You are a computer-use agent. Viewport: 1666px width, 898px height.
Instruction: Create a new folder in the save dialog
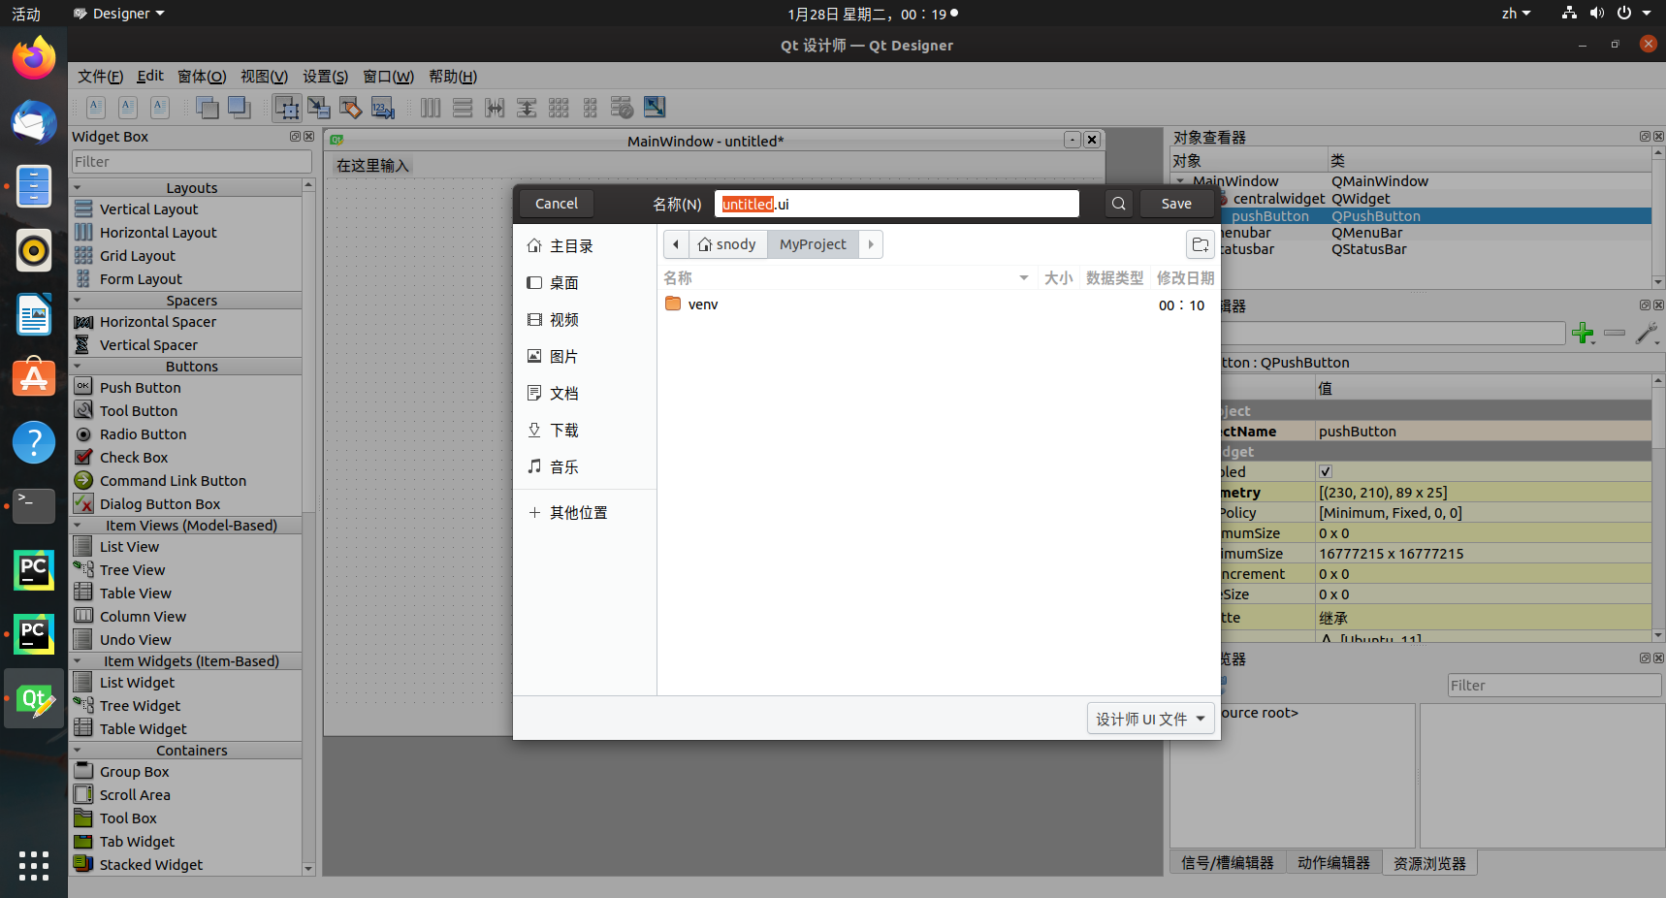tap(1201, 244)
